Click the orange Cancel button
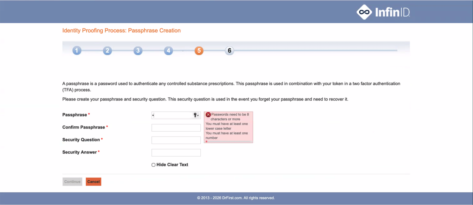 tap(93, 182)
